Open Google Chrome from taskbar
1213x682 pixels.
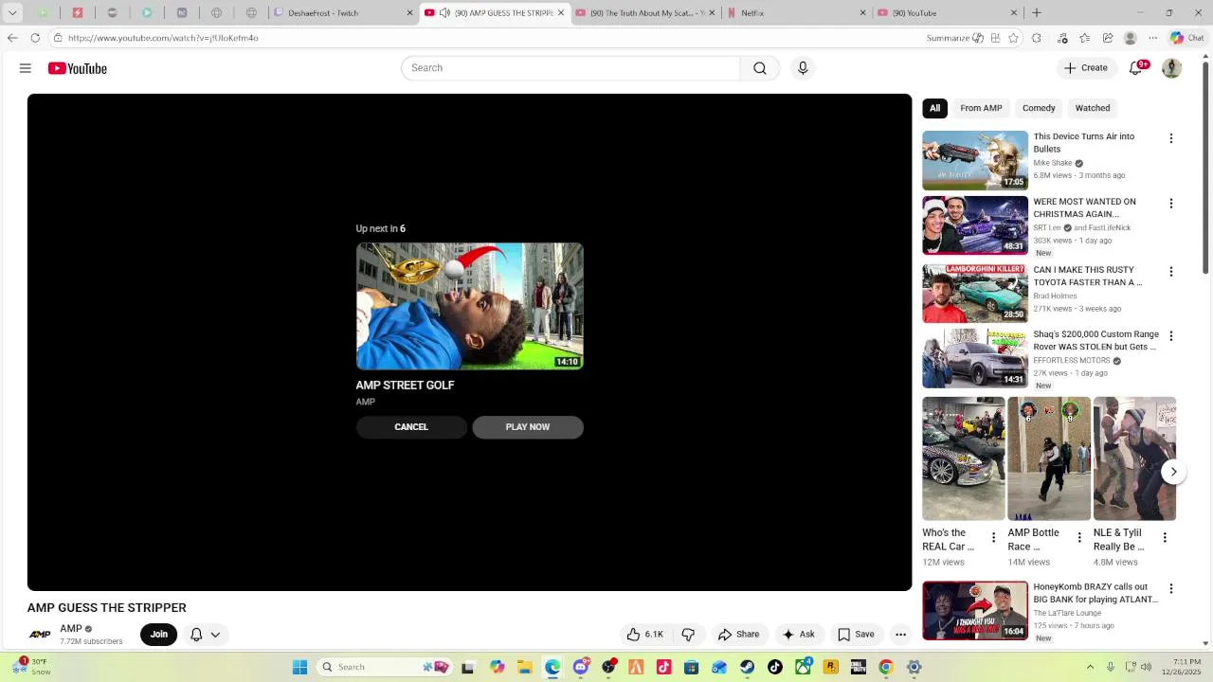(x=886, y=667)
